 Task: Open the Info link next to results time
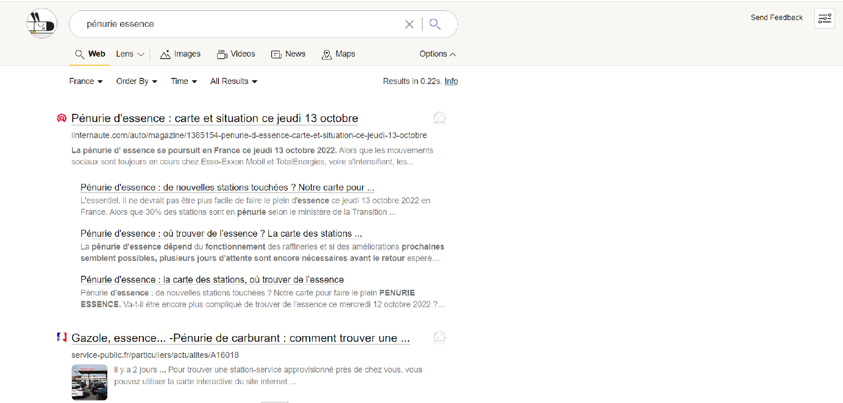click(451, 82)
